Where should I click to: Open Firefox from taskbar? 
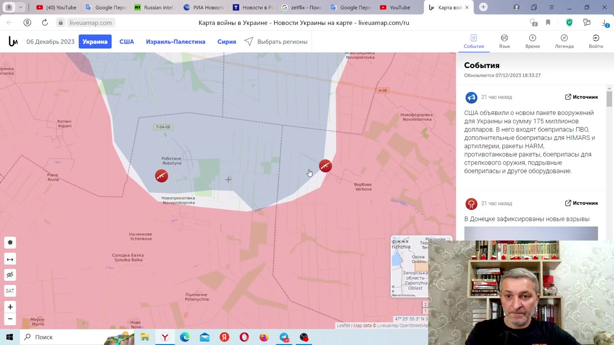click(264, 337)
